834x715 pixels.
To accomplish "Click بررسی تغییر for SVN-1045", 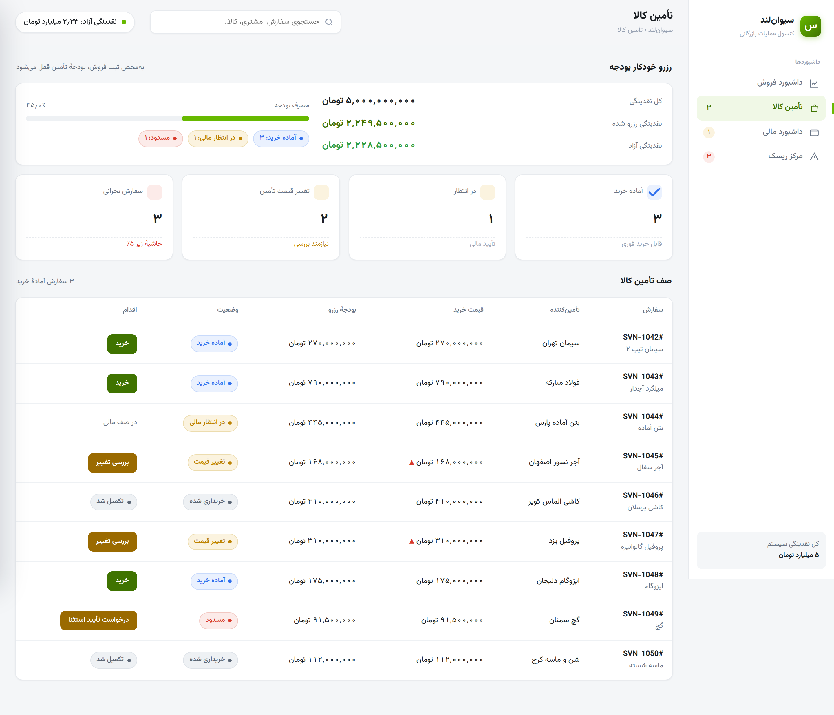I will [112, 463].
